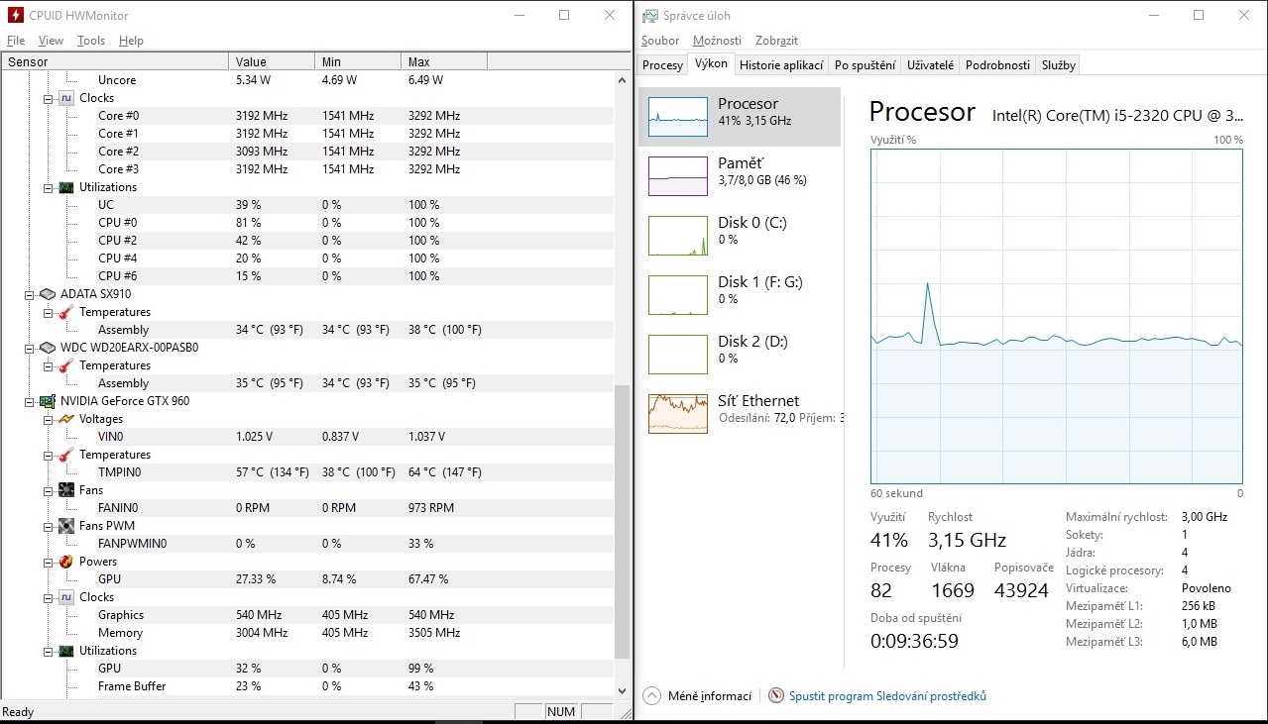1268x724 pixels.
Task: Click the GPU Clocks icon
Action: (x=66, y=597)
